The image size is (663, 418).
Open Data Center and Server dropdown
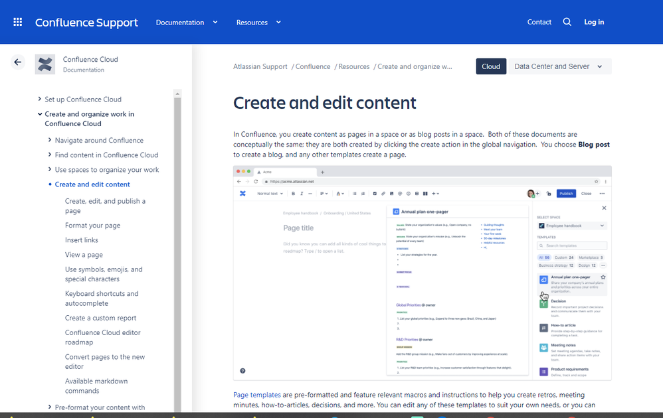pyautogui.click(x=559, y=66)
